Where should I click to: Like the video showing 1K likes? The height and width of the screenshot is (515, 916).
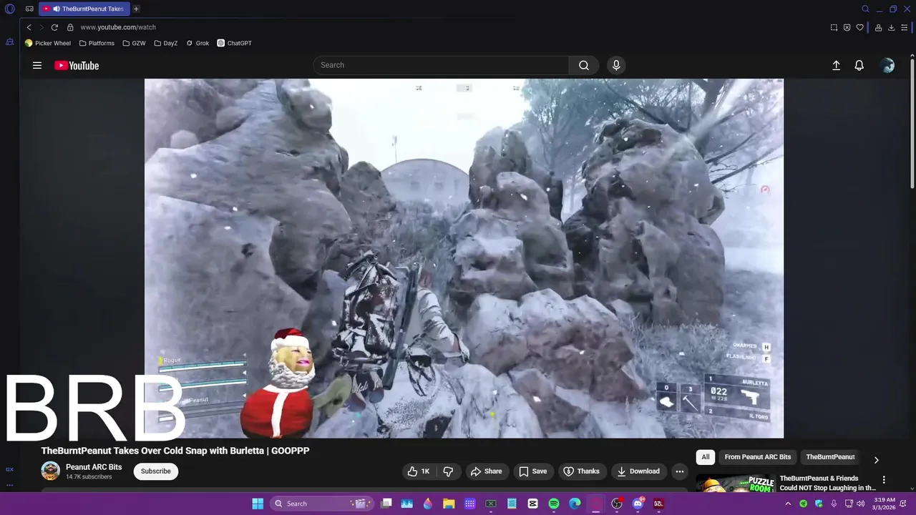click(419, 471)
